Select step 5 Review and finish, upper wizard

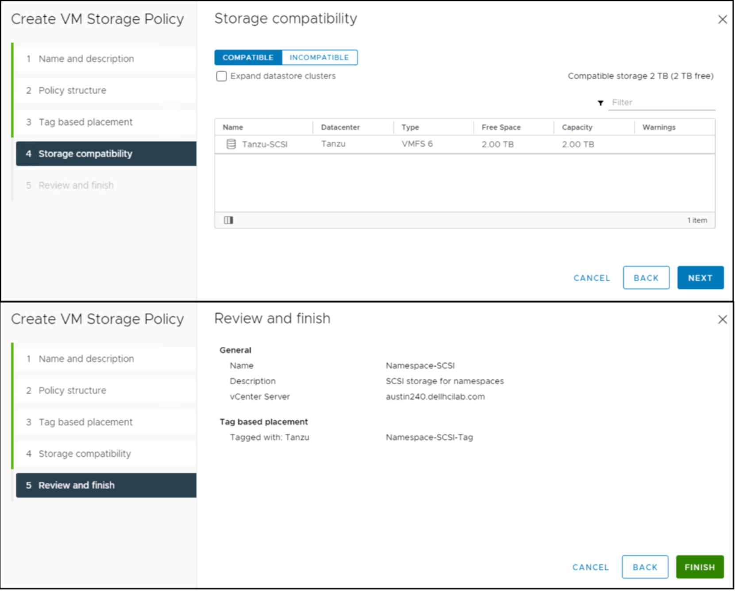coord(106,185)
